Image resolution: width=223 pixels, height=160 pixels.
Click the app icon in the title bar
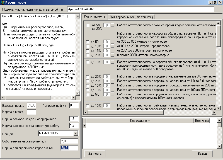pos(3,2)
